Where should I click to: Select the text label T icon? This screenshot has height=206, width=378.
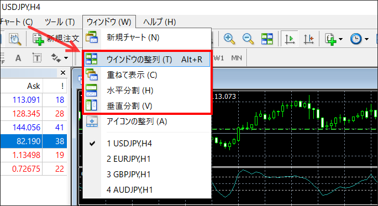pyautogui.click(x=37, y=58)
